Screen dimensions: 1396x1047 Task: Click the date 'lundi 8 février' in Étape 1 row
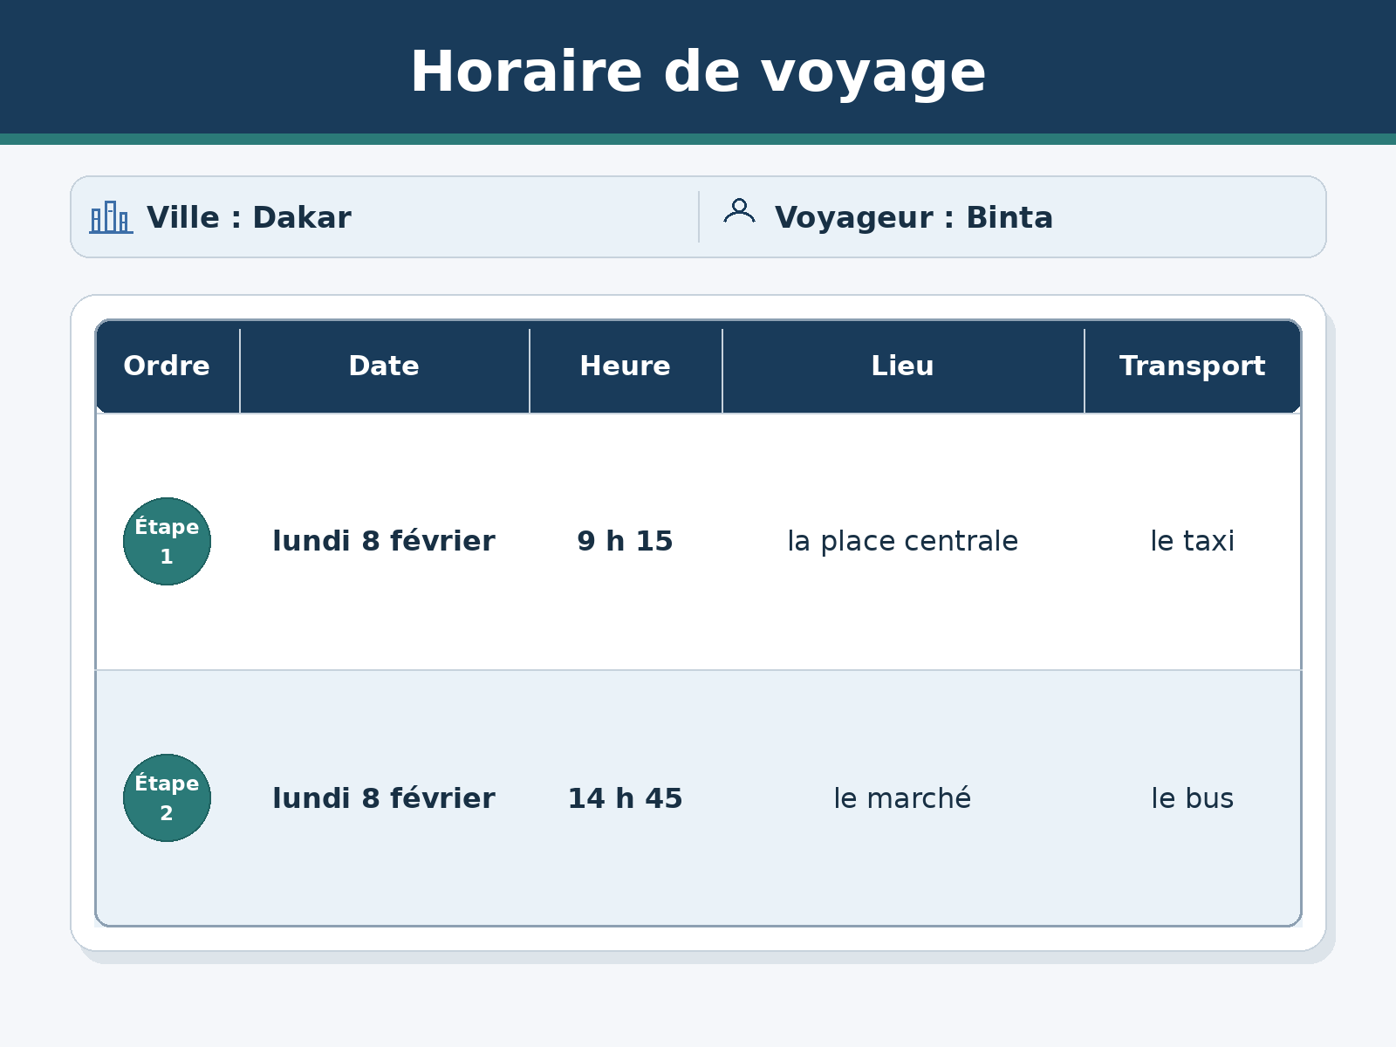(x=384, y=541)
